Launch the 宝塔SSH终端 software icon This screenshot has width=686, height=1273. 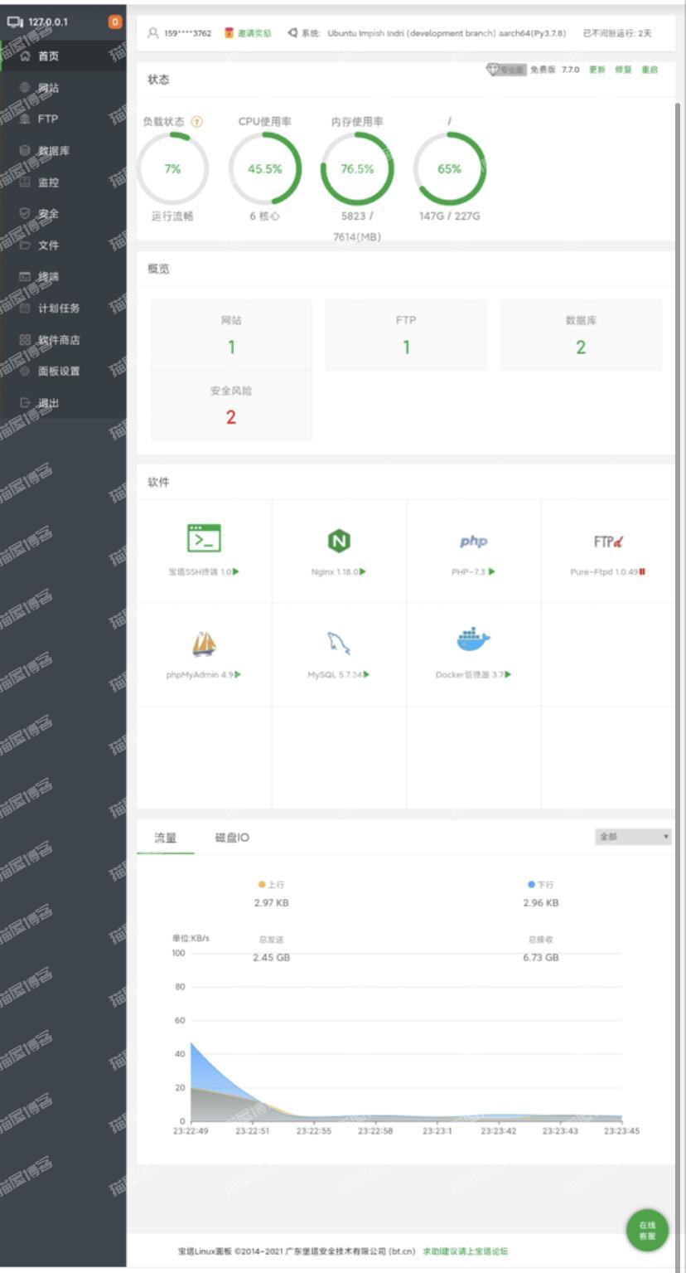[x=203, y=539]
